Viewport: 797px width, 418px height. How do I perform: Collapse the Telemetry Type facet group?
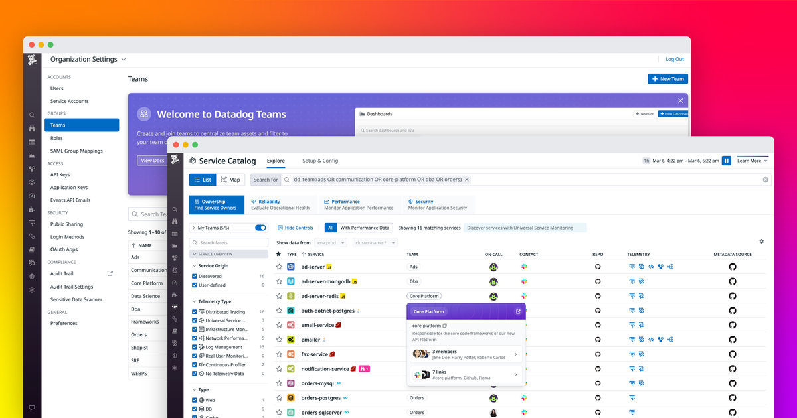point(194,301)
